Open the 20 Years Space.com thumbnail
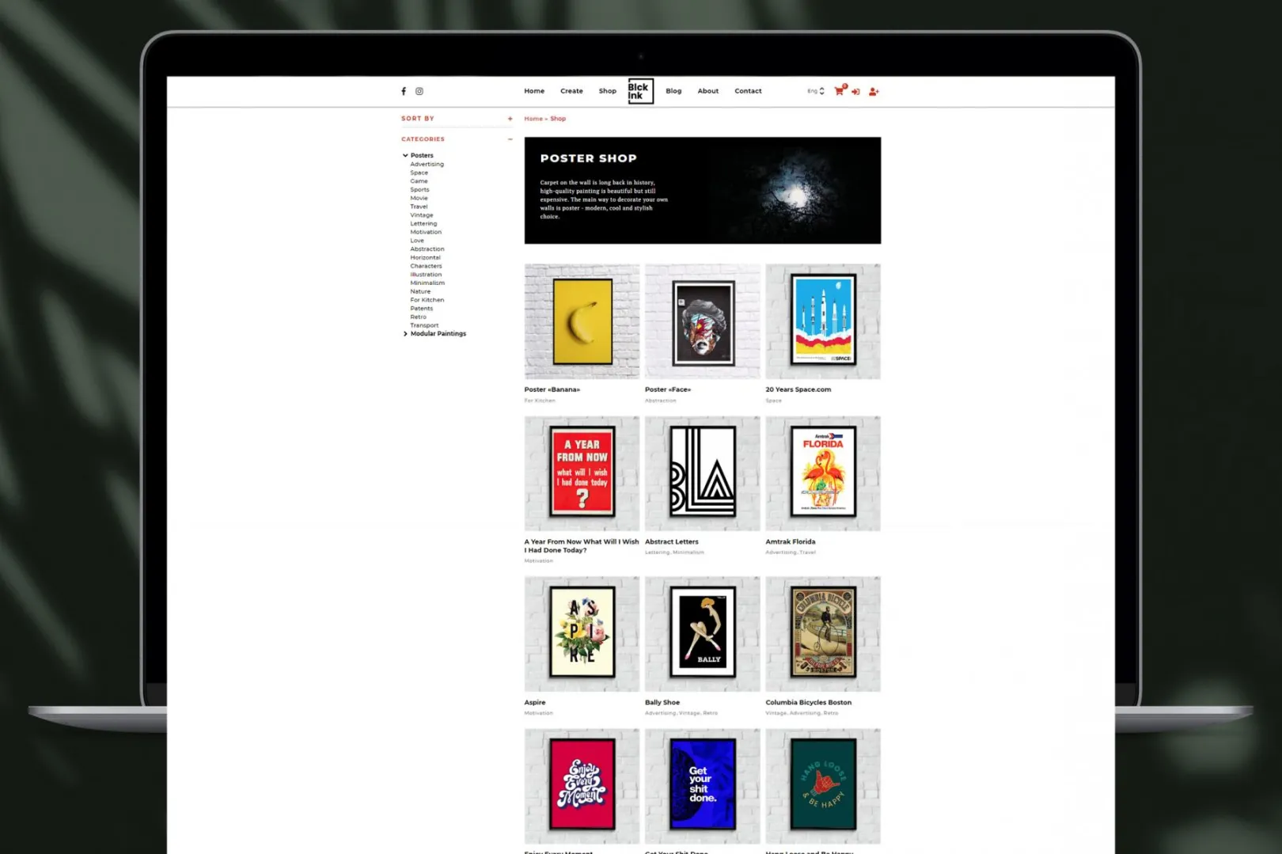This screenshot has height=854, width=1282. (x=823, y=321)
